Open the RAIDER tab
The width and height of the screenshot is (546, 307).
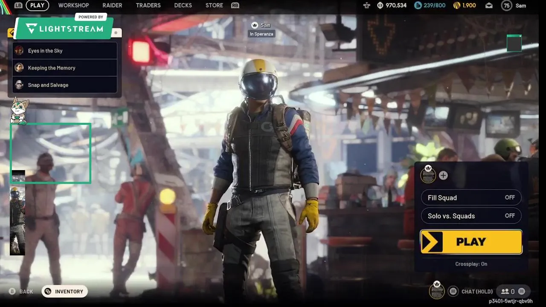(x=112, y=6)
